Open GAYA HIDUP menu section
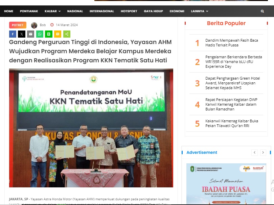 pos(154,11)
